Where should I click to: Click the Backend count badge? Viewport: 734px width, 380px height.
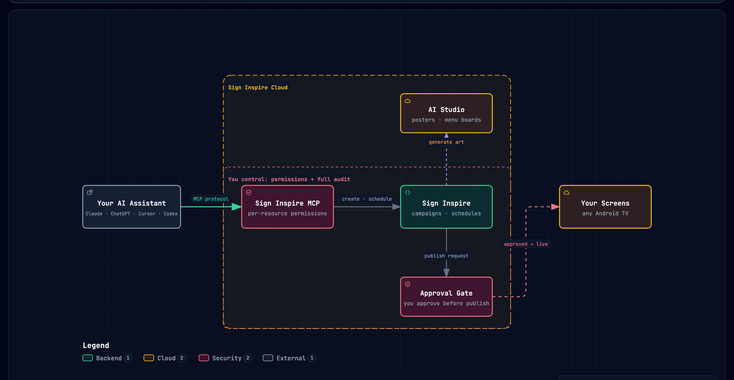[128, 358]
